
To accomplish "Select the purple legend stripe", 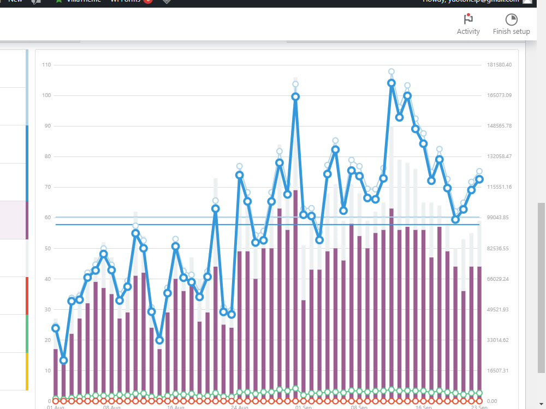I will (x=27, y=220).
